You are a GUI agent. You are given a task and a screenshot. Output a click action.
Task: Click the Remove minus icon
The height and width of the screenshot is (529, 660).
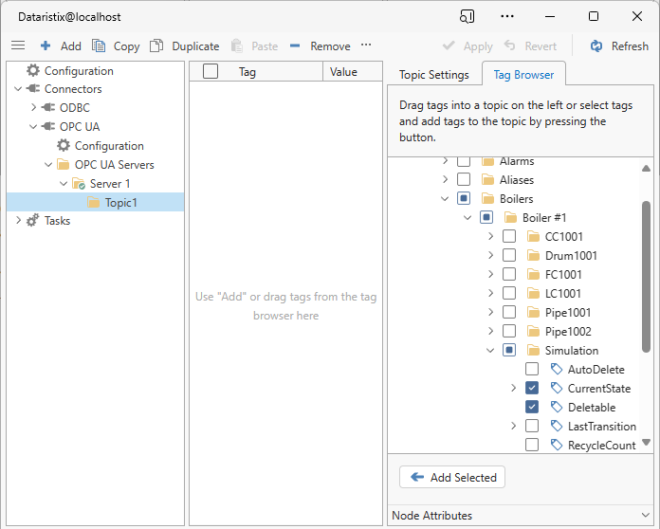click(x=295, y=46)
